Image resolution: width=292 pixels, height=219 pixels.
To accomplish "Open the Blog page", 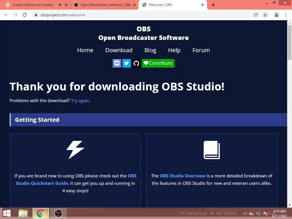I will [x=150, y=50].
